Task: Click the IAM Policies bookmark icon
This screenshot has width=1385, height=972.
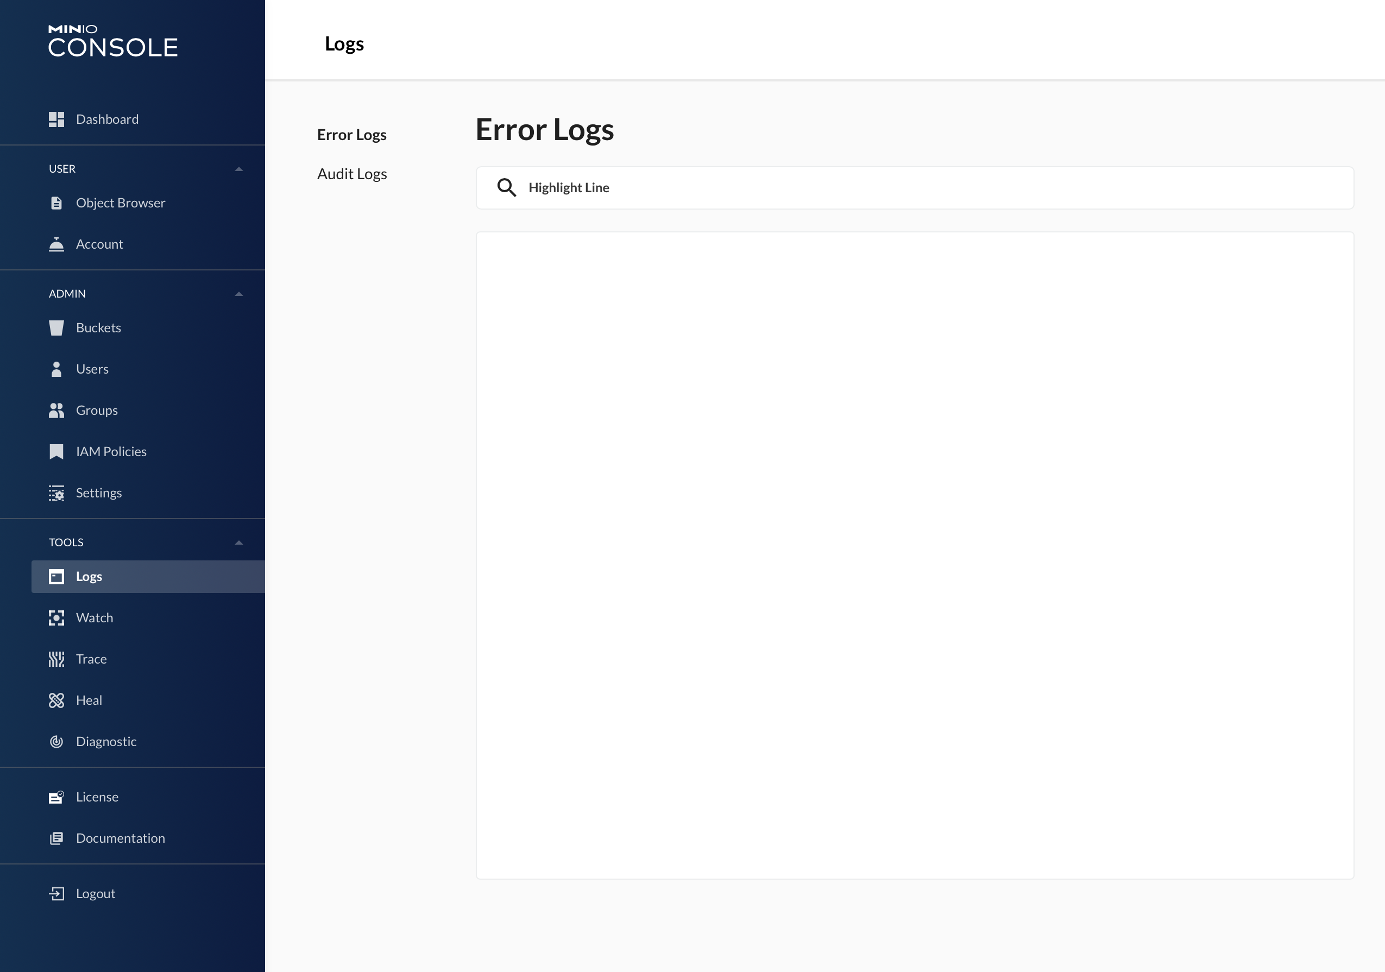Action: point(56,452)
